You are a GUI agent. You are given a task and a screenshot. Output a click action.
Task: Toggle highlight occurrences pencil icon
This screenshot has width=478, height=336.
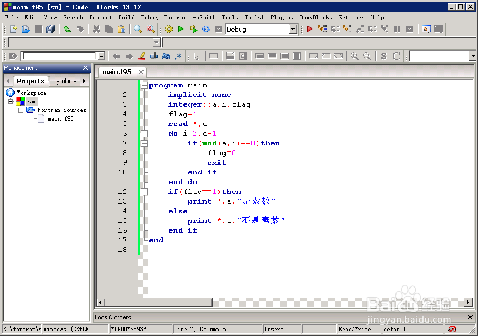tap(141, 56)
